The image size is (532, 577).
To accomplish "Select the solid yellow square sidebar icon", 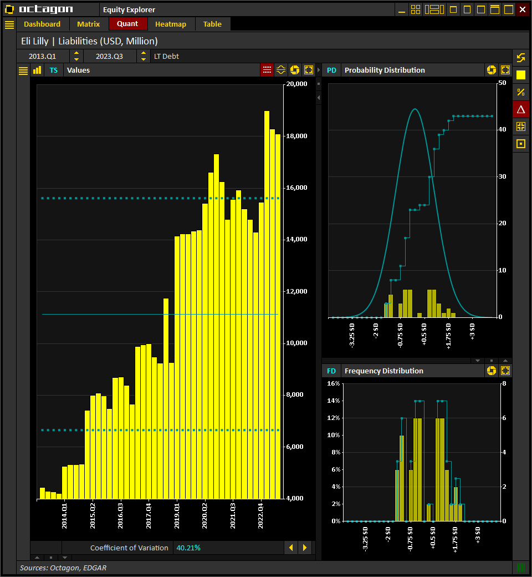I will [521, 75].
